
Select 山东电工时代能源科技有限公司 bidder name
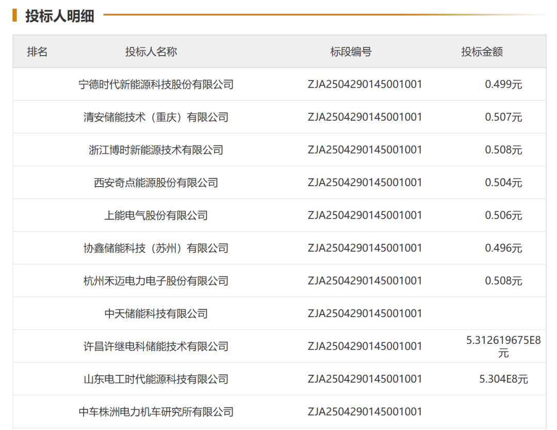[156, 379]
